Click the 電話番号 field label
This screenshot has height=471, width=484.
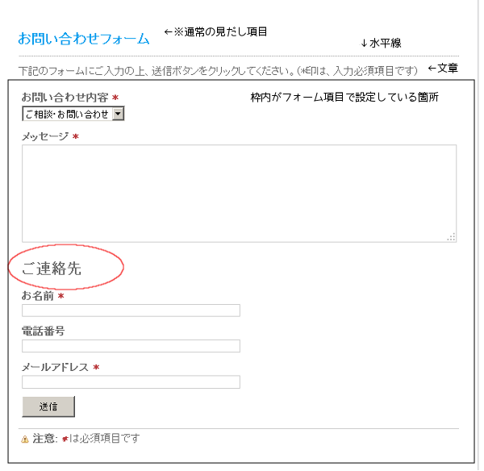(x=44, y=331)
